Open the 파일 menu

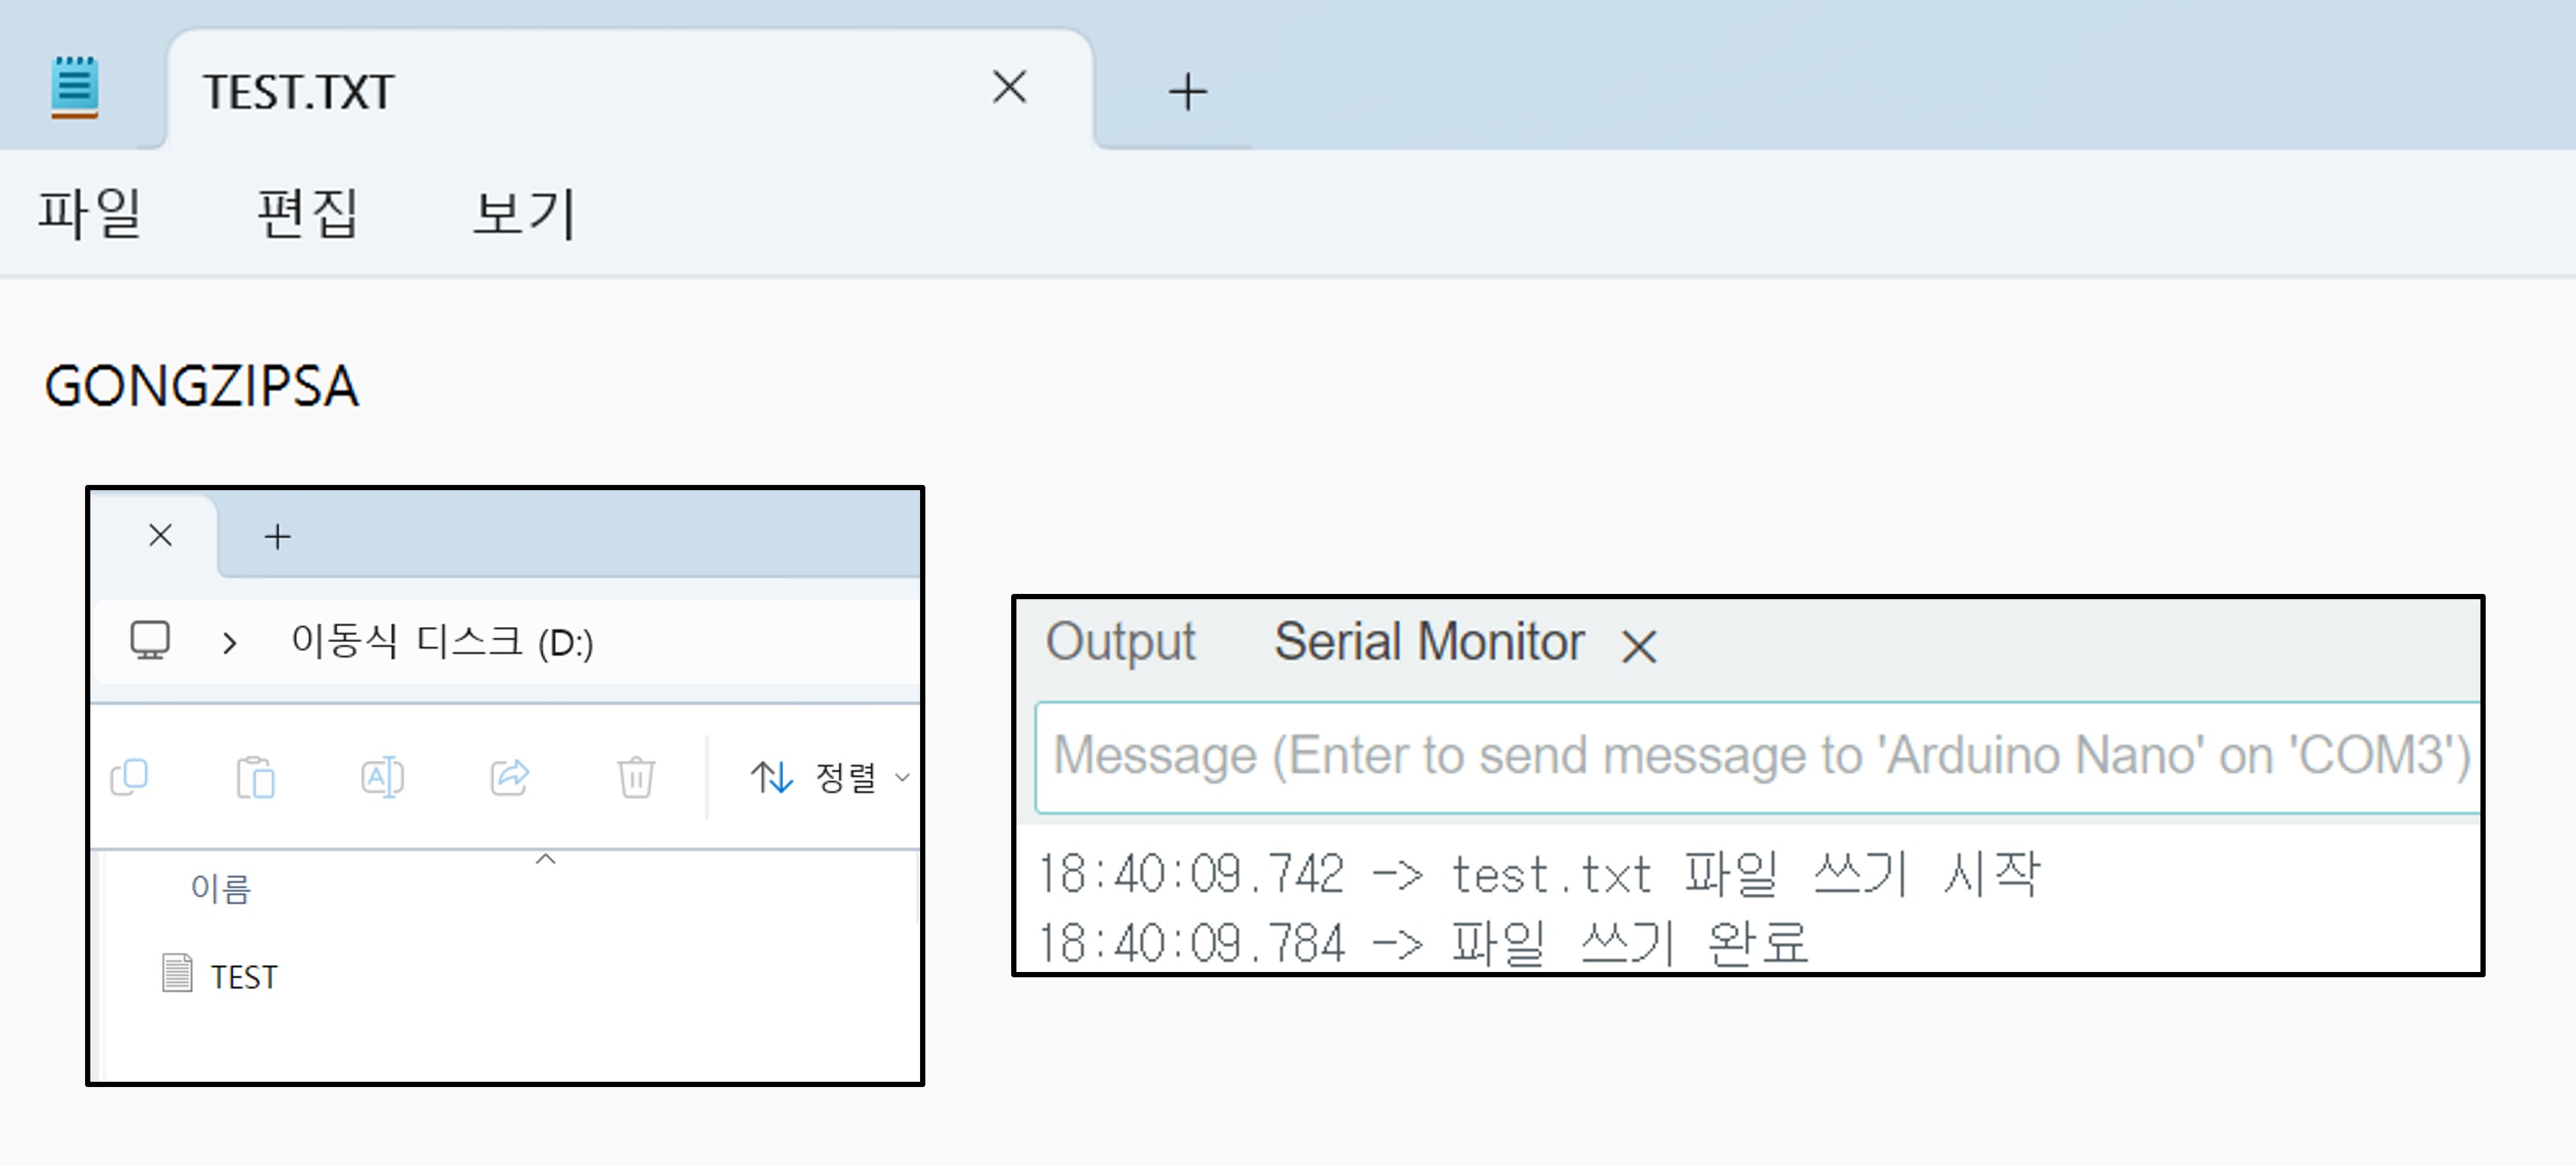[x=89, y=214]
